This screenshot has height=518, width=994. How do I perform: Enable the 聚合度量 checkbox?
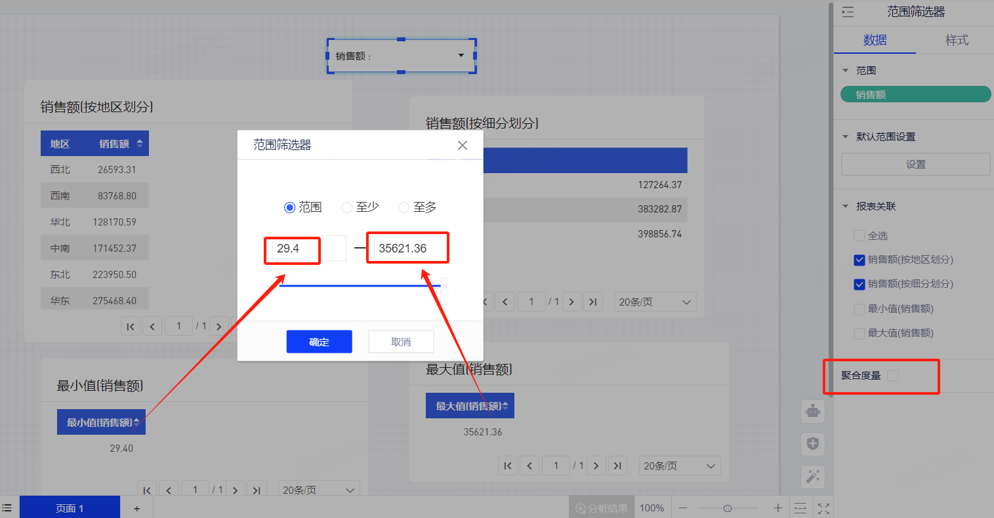(x=892, y=376)
